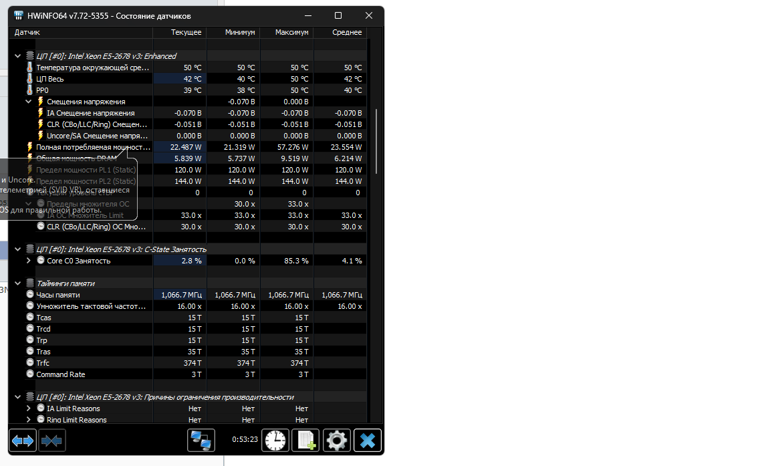Select the Trcd timing row
The width and height of the screenshot is (770, 466).
point(188,329)
